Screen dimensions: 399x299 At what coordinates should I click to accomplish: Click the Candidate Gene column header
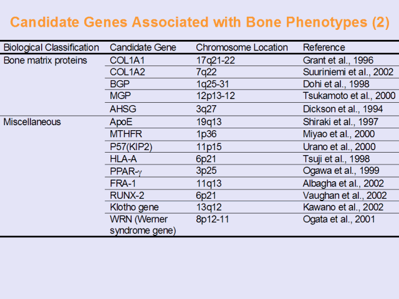[143, 47]
